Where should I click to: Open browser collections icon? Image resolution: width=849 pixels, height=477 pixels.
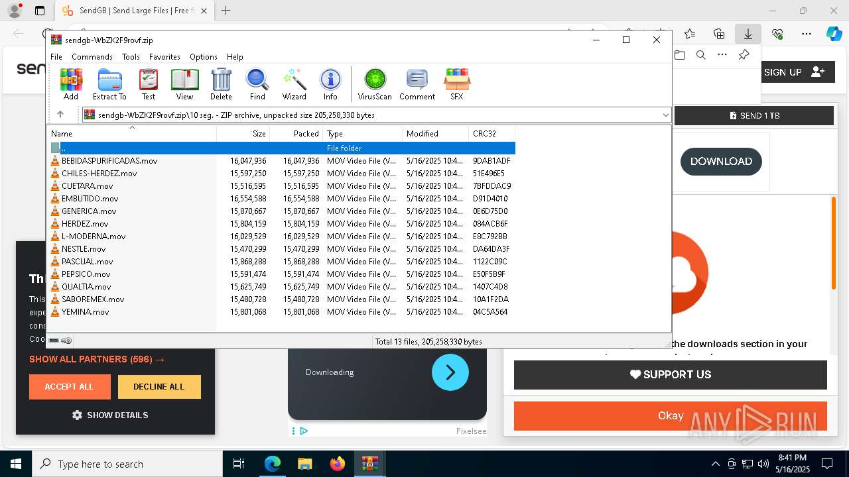719,34
